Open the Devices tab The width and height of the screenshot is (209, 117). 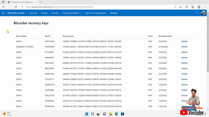click(x=114, y=13)
